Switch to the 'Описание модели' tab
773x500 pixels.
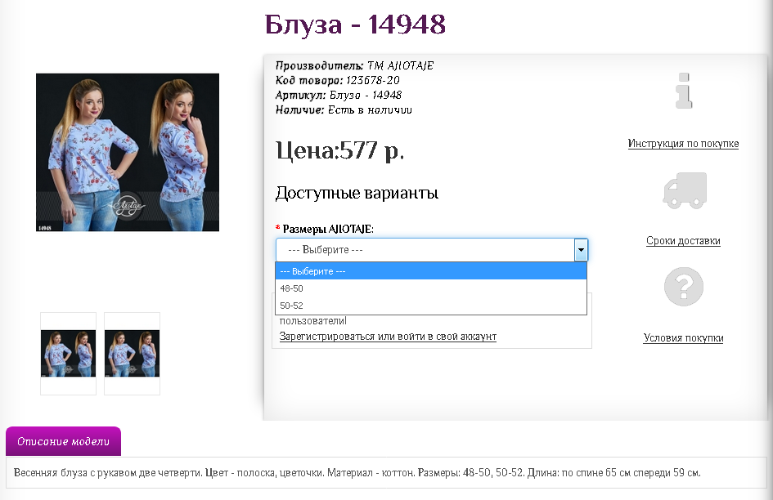pos(63,441)
